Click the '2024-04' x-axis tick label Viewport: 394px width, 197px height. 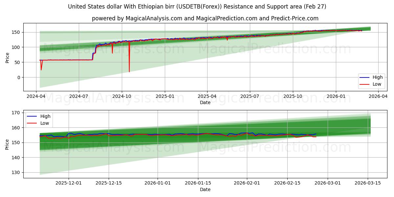tap(36, 97)
